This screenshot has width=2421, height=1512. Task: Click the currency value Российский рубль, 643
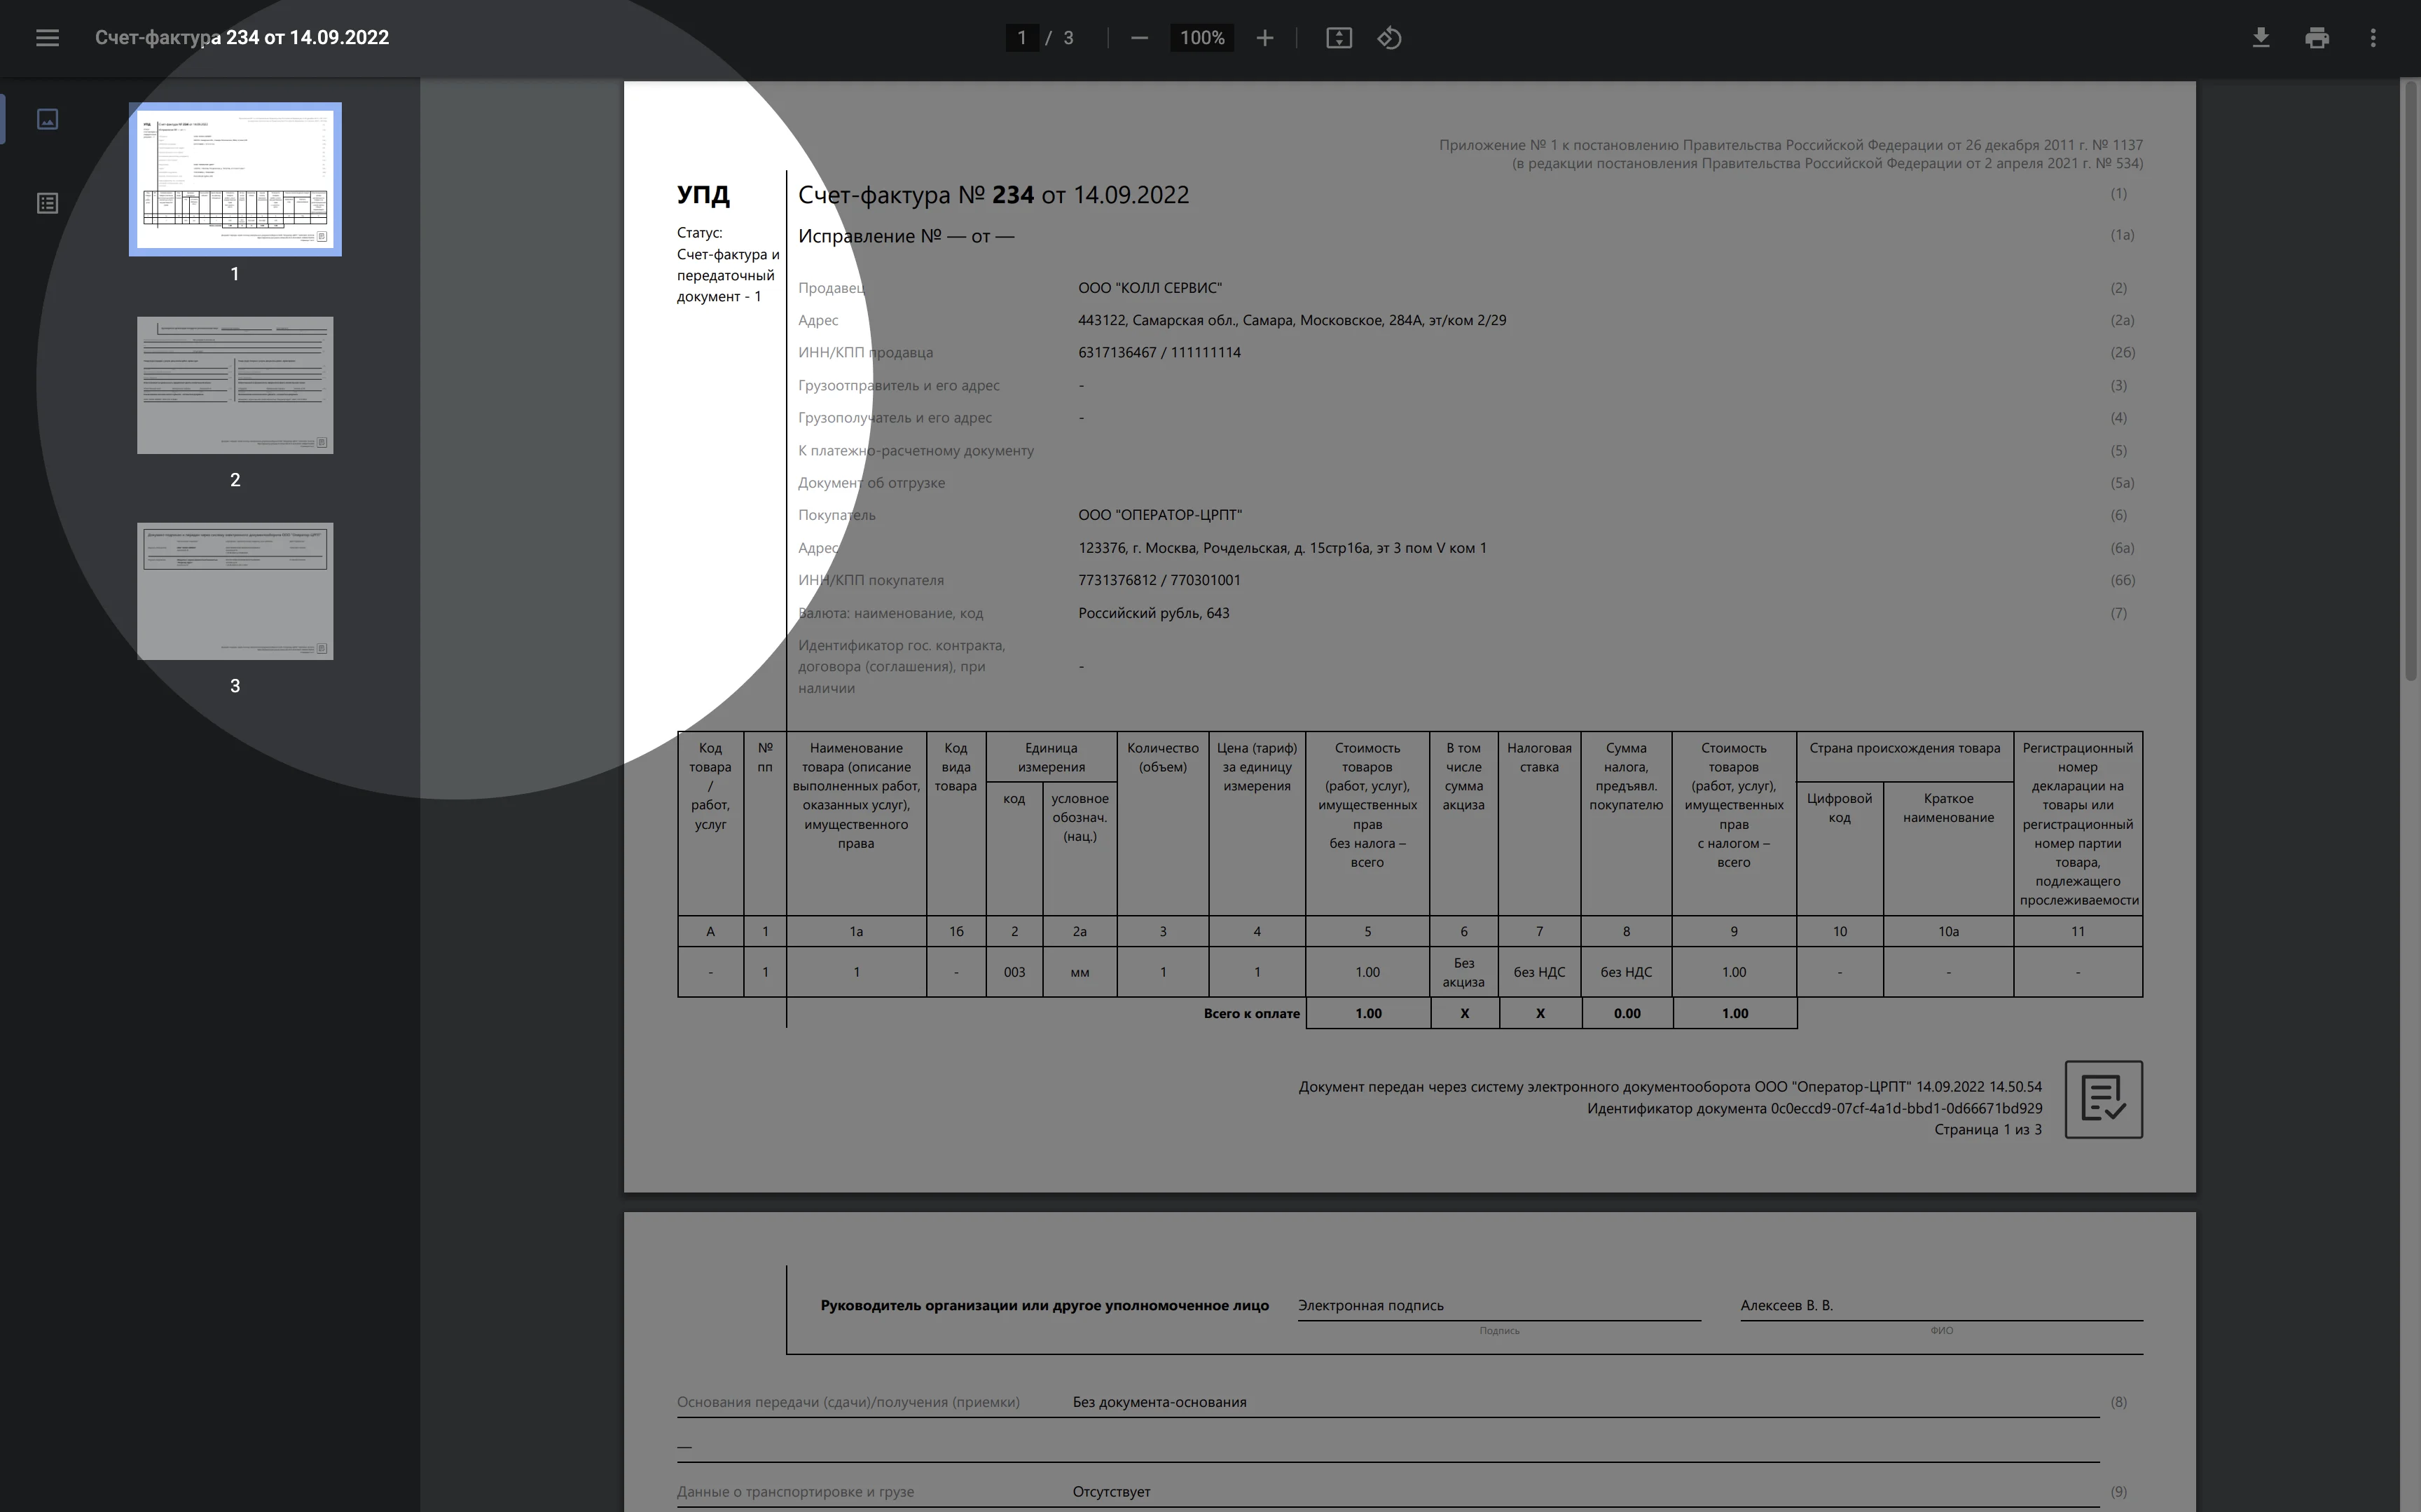(1154, 613)
